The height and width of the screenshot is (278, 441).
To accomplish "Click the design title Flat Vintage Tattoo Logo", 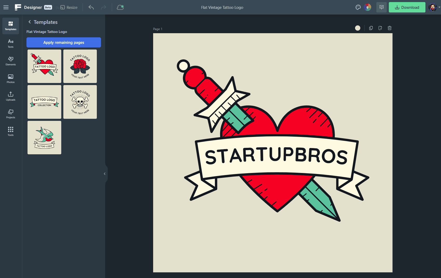I will (222, 8).
